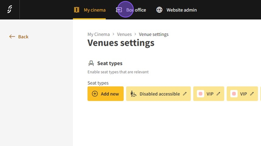Open the Box office tab
261x146 pixels.
(x=136, y=10)
